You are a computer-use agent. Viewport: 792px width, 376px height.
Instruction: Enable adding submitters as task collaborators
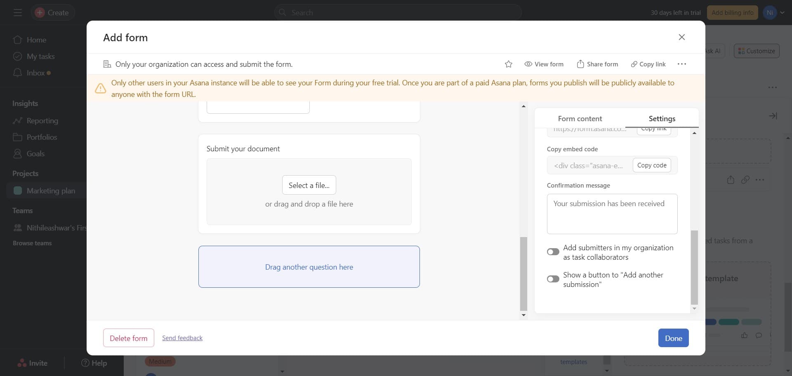(553, 252)
